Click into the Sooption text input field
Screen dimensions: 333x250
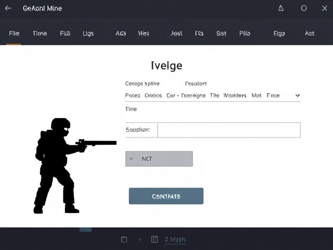click(228, 130)
